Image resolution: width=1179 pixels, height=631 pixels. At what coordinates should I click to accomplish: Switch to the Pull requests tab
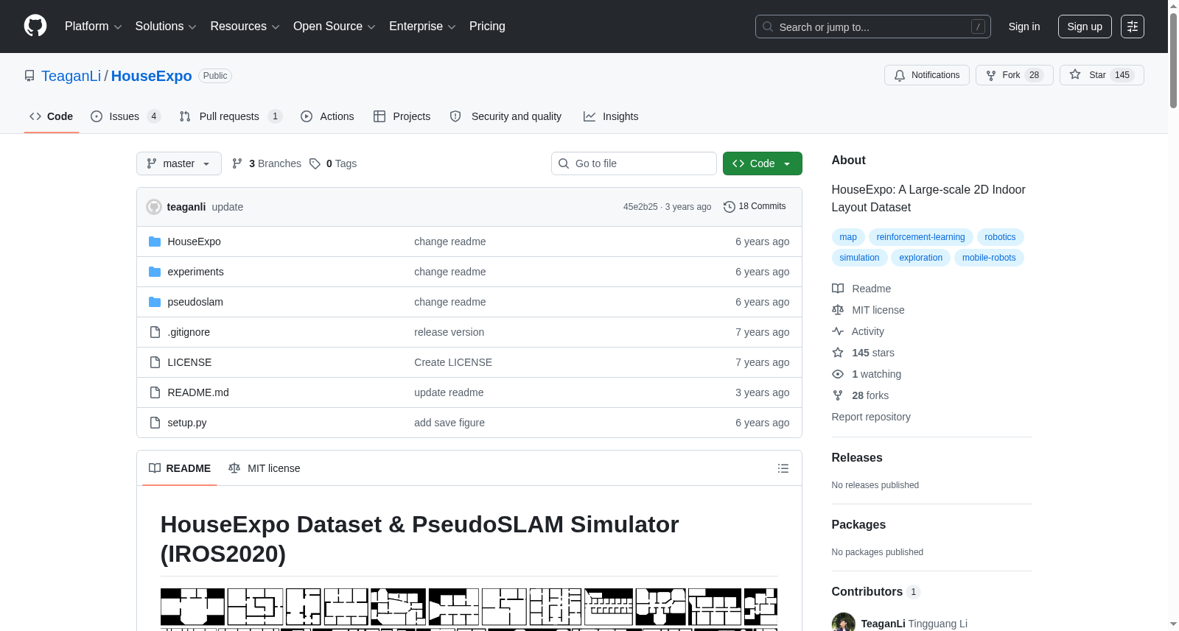coord(231,116)
